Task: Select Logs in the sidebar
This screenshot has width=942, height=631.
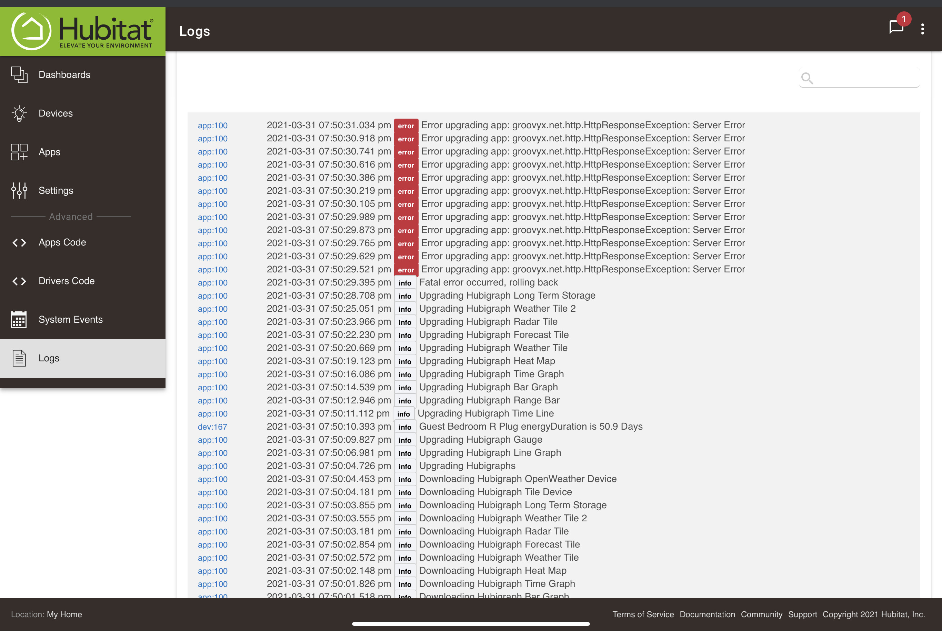Action: tap(49, 358)
